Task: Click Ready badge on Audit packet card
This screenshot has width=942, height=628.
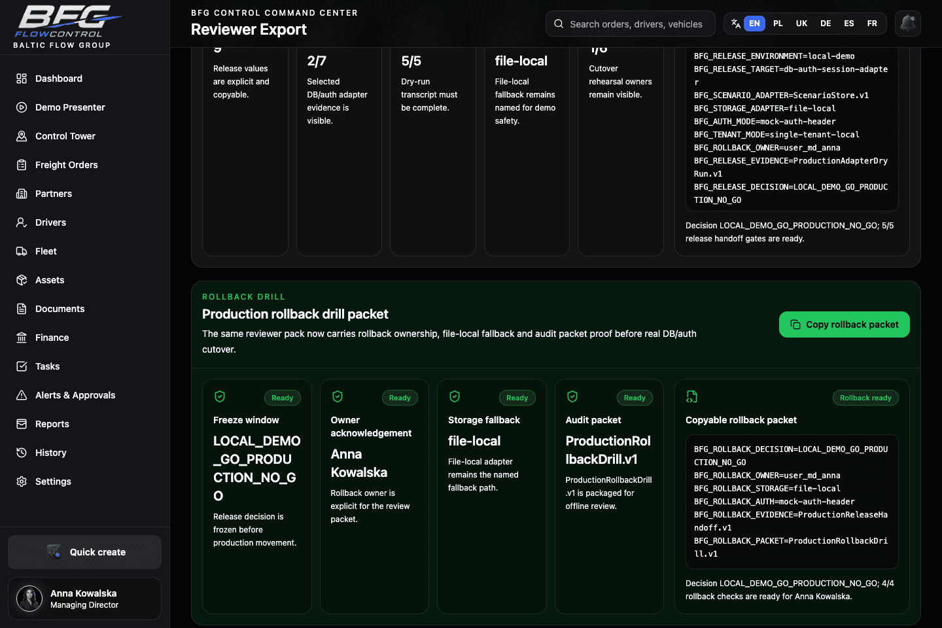Action: pos(635,398)
